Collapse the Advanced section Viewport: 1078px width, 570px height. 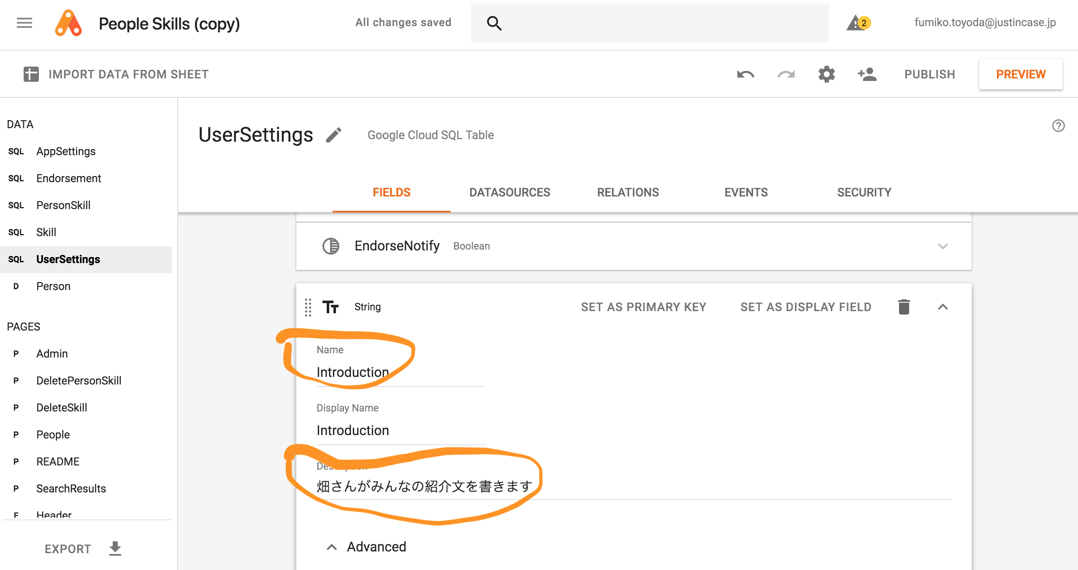coord(332,547)
